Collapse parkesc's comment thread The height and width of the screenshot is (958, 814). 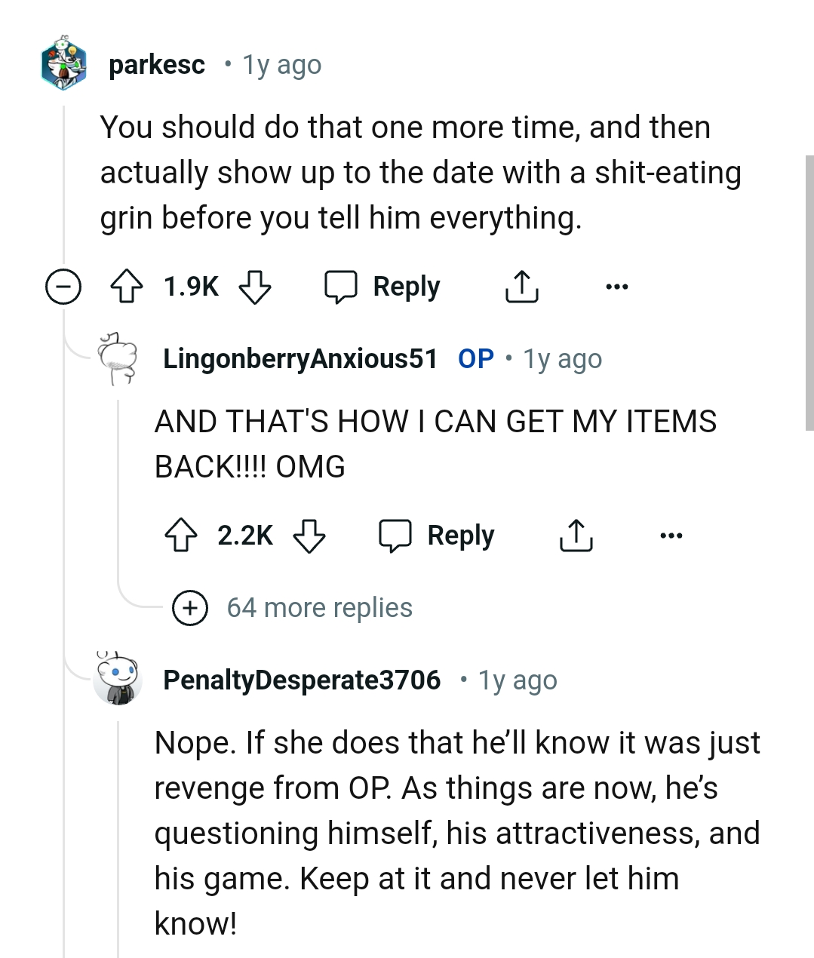(x=63, y=287)
